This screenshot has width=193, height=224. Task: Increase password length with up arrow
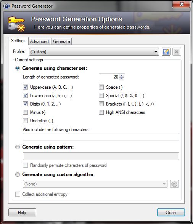coord(122,75)
